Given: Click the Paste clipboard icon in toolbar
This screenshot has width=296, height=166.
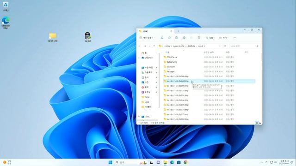Looking at the screenshot, I should (177, 38).
